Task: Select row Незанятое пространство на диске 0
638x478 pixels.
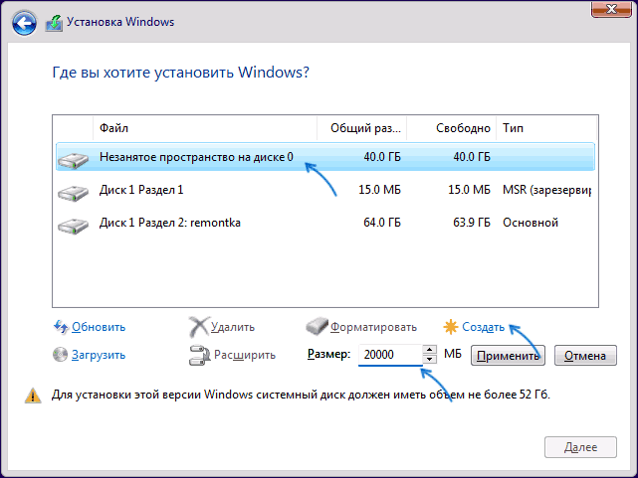Action: click(x=325, y=157)
